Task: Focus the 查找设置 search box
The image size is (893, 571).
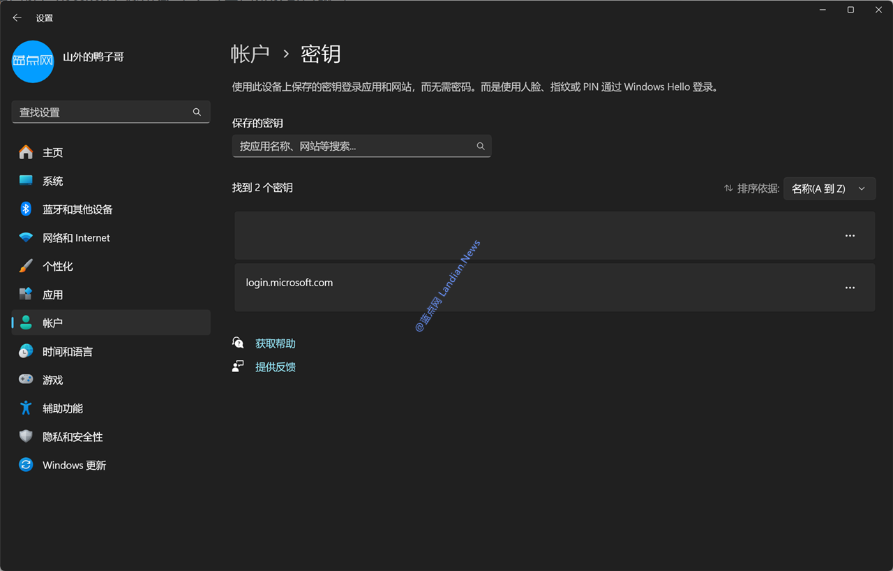Action: (111, 112)
